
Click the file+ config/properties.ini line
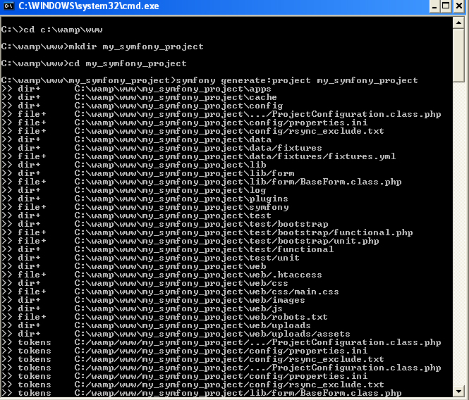click(185, 123)
